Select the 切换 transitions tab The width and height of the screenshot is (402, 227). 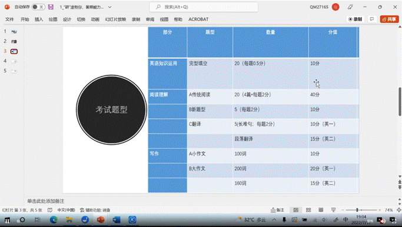click(x=81, y=19)
